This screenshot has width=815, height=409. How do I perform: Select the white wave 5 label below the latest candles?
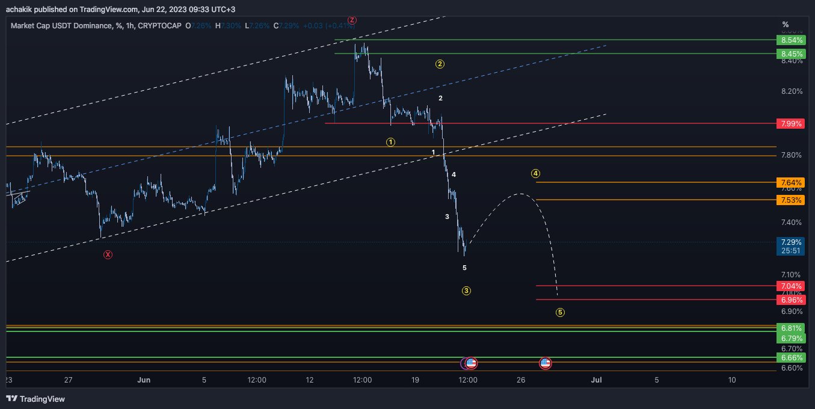tap(464, 268)
